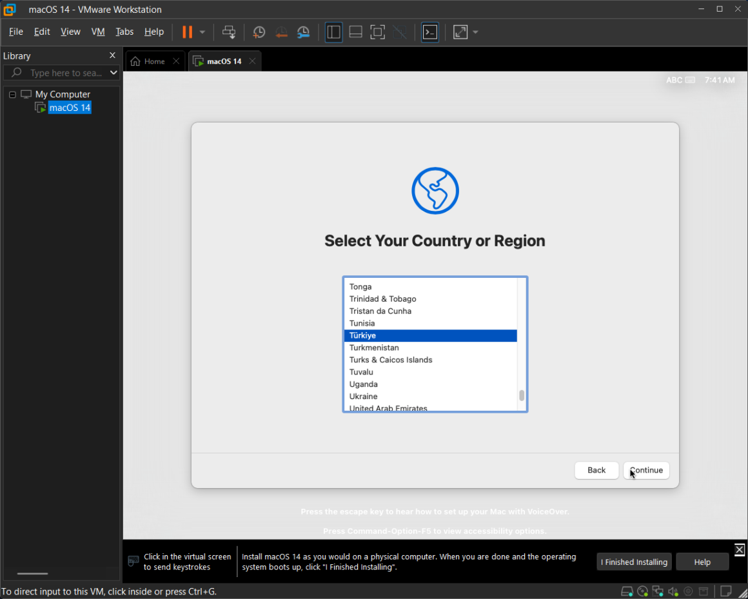The image size is (748, 599).
Task: Open the snapshot manager
Action: (304, 32)
